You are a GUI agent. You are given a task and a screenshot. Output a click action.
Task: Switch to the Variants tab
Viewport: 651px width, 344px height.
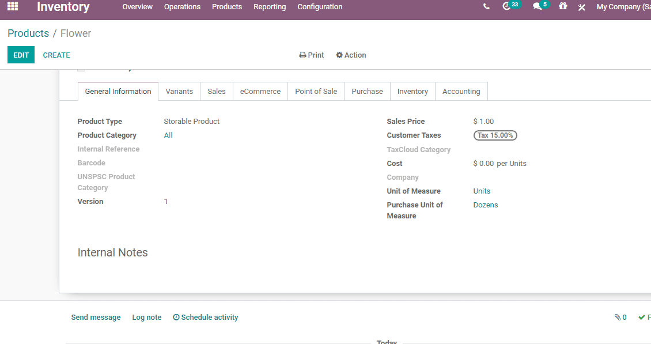coord(179,92)
